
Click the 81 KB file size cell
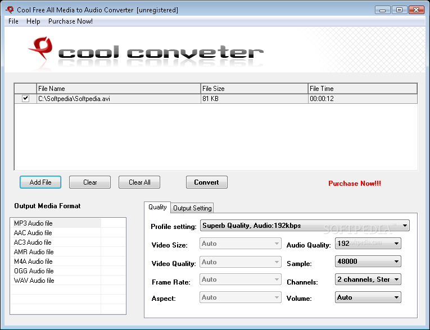coord(254,99)
